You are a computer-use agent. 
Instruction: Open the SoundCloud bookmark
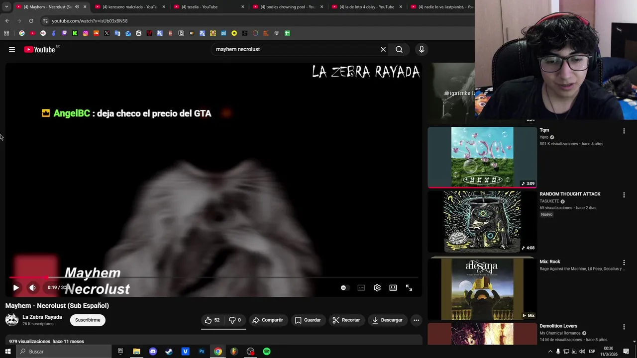point(96,33)
